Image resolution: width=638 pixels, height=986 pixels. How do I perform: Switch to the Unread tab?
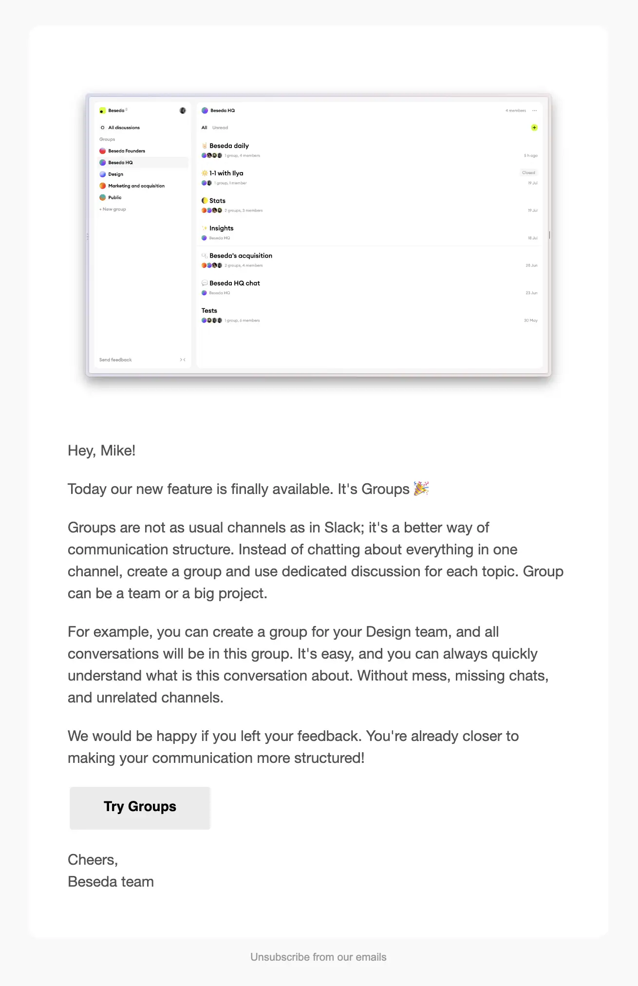click(220, 128)
